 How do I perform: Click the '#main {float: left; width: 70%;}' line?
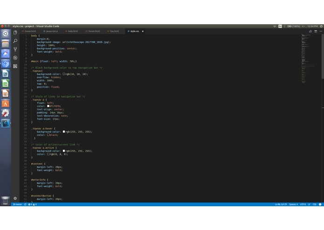(54, 61)
